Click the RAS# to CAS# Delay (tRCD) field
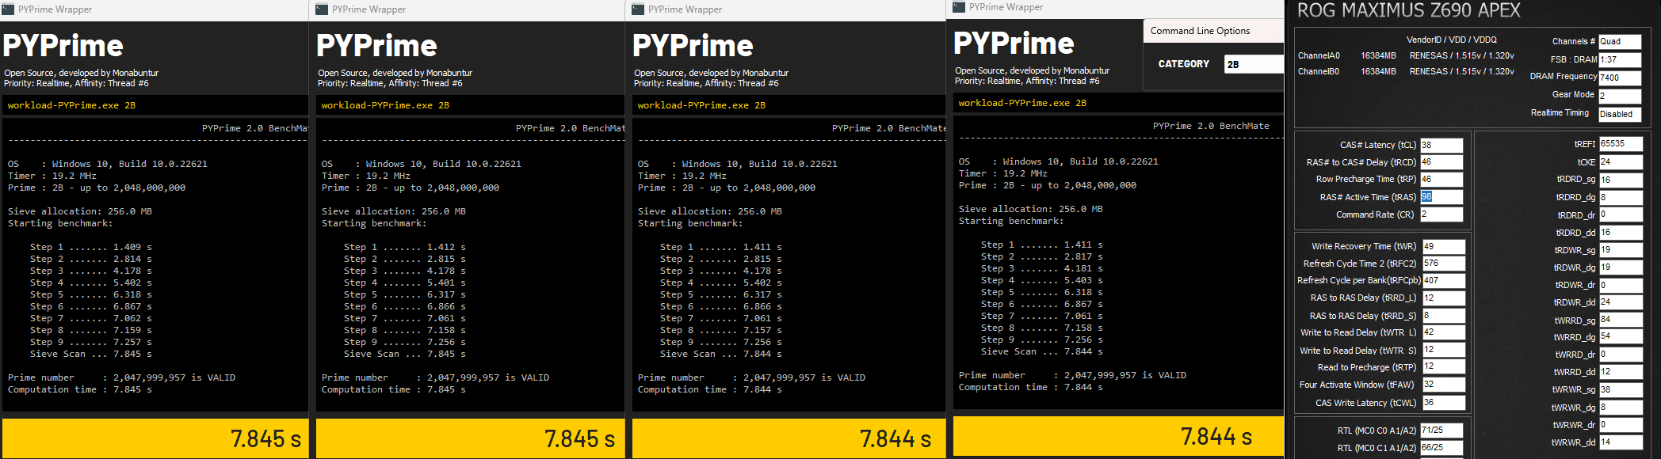The height and width of the screenshot is (459, 1661). click(x=1441, y=162)
